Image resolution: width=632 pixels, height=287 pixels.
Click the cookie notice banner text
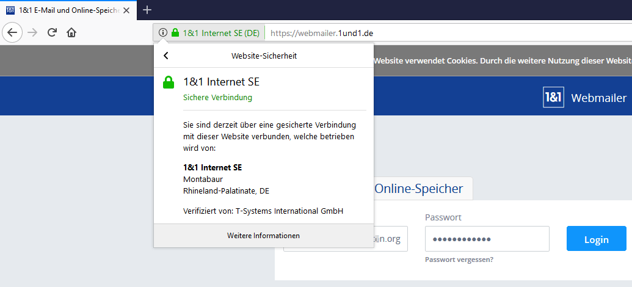[503, 61]
